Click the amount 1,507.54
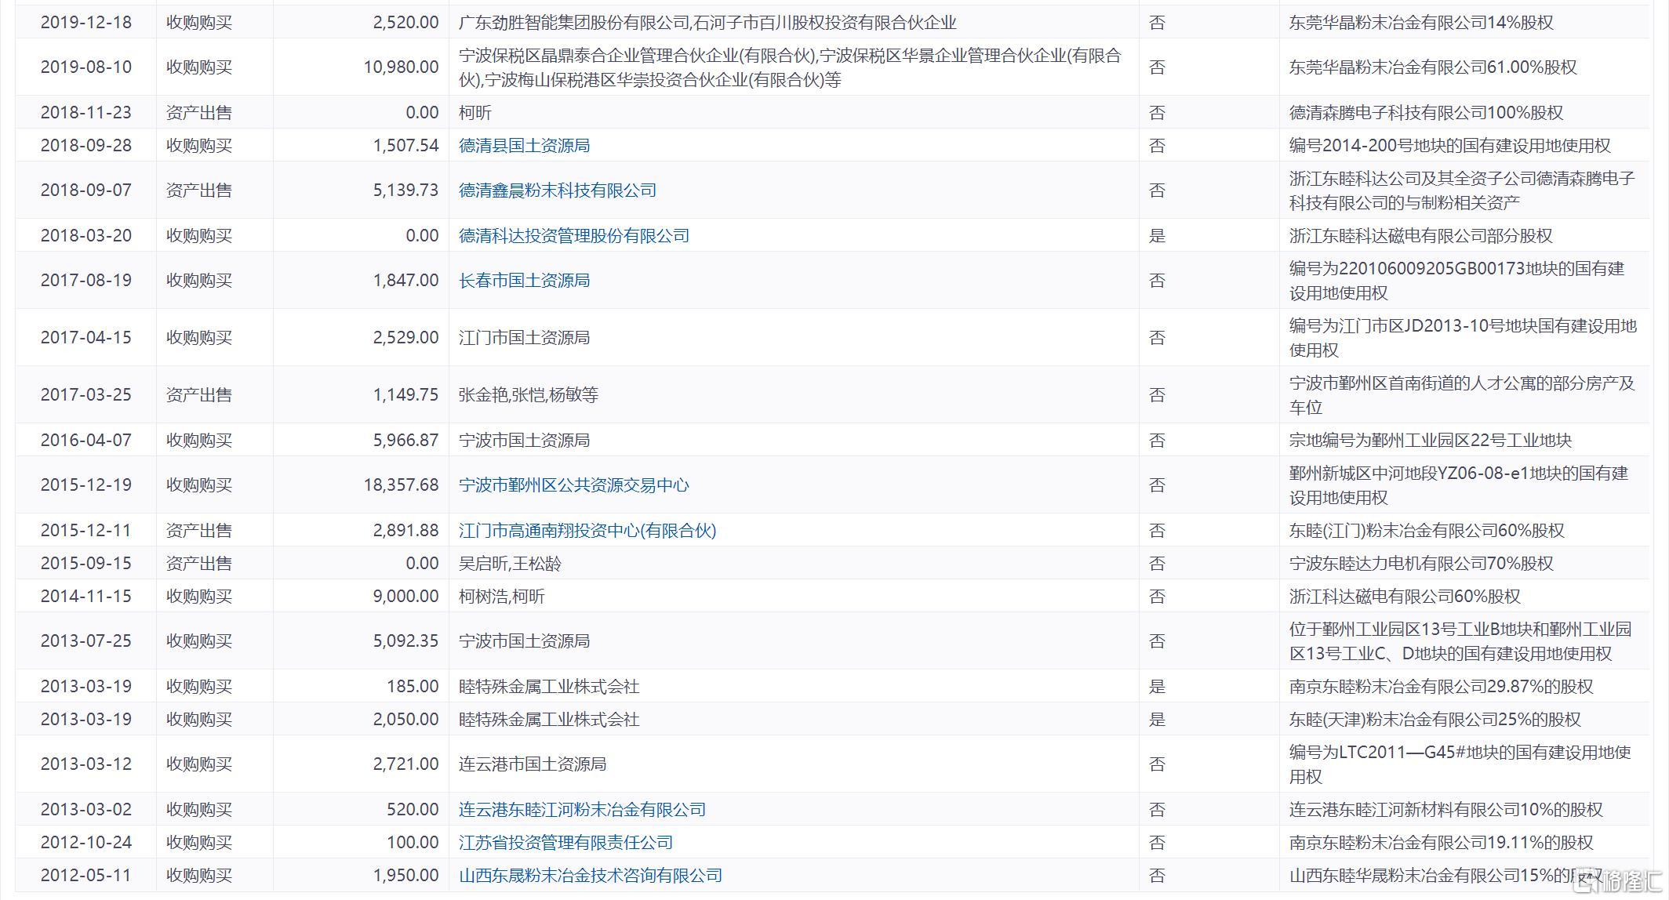This screenshot has width=1669, height=900. coord(405,145)
